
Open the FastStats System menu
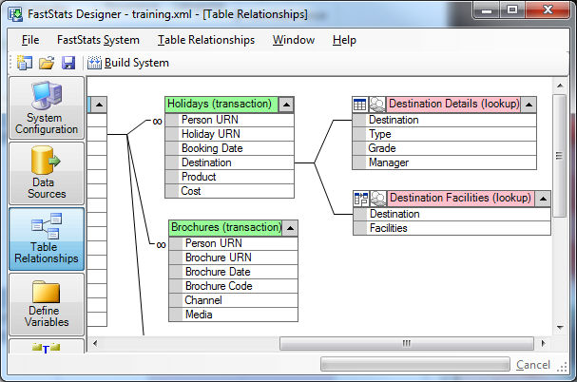pos(98,40)
